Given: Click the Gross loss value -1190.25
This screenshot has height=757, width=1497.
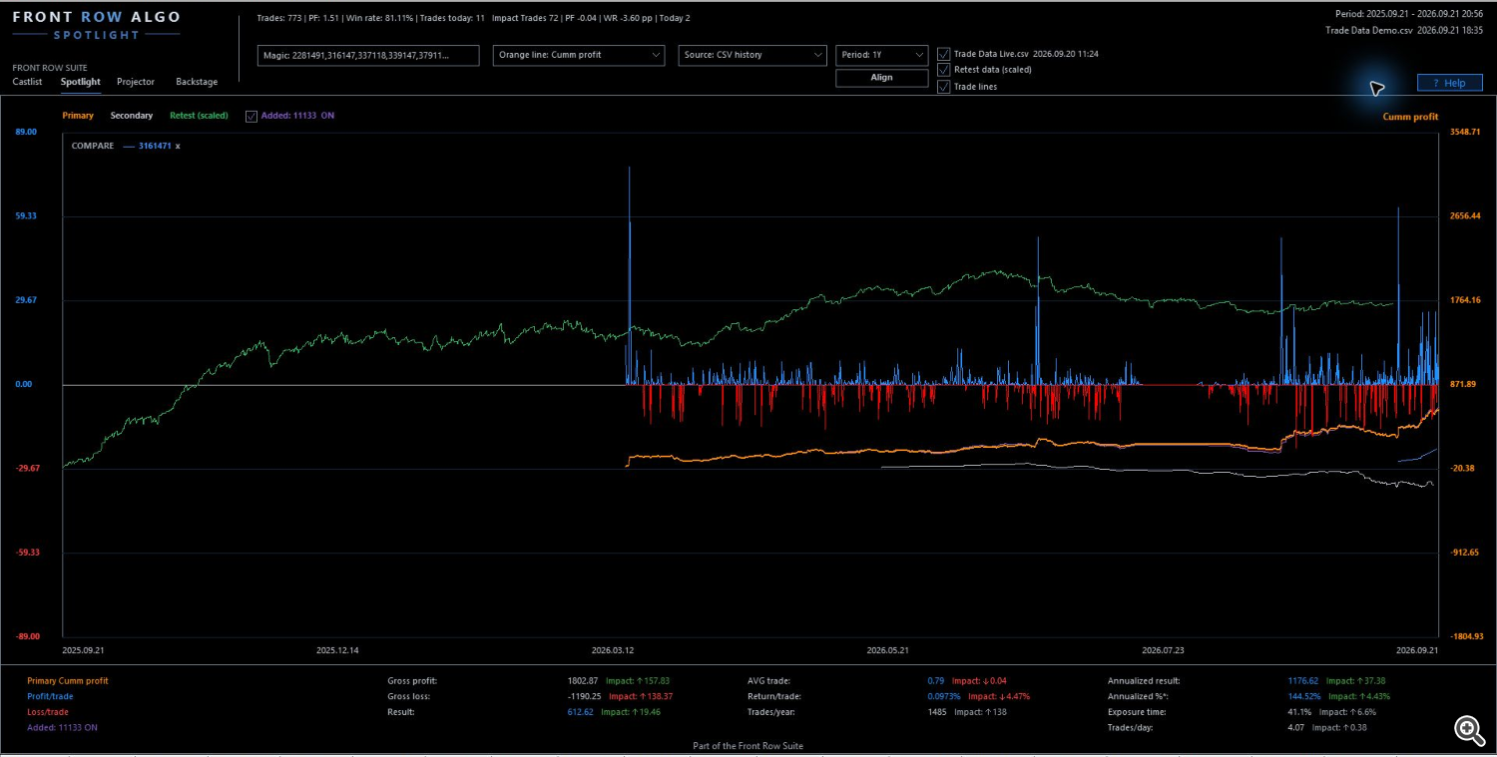Looking at the screenshot, I should click(x=584, y=696).
